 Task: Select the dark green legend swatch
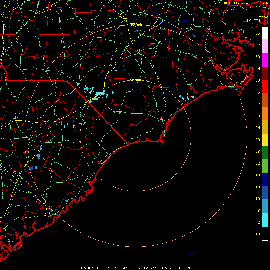pos(265,153)
